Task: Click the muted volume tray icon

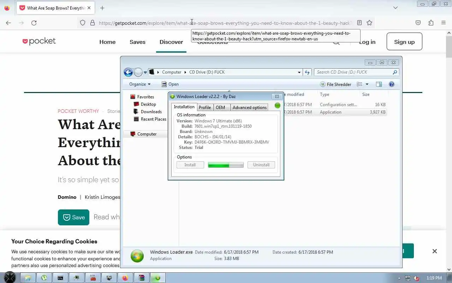Action: click(x=416, y=278)
